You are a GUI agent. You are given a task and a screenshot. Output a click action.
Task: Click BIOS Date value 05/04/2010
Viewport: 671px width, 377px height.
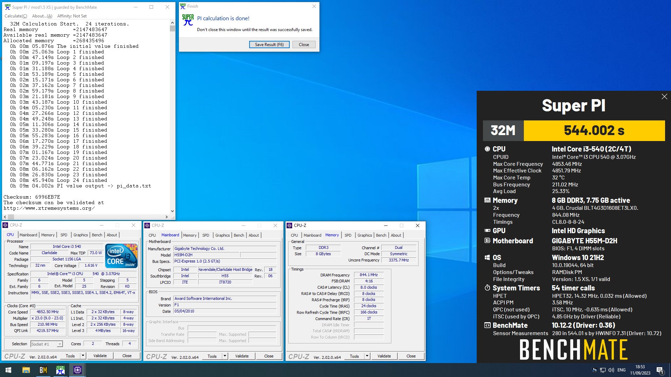tap(225, 311)
